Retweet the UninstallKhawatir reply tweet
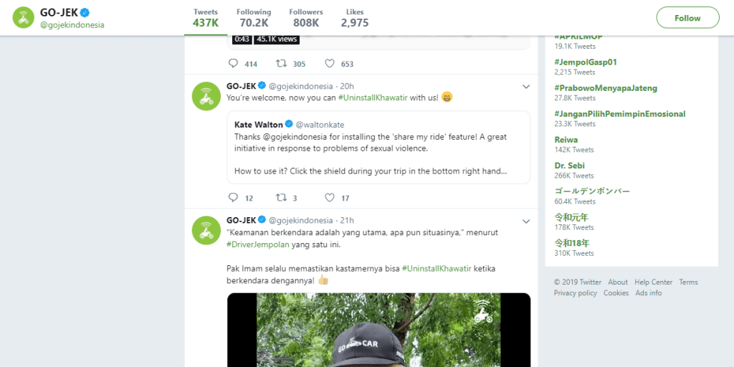The height and width of the screenshot is (367, 734). click(282, 198)
